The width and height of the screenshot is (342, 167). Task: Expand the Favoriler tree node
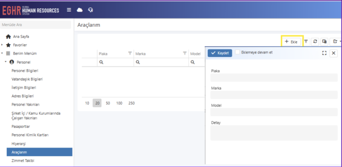[x=2, y=45]
